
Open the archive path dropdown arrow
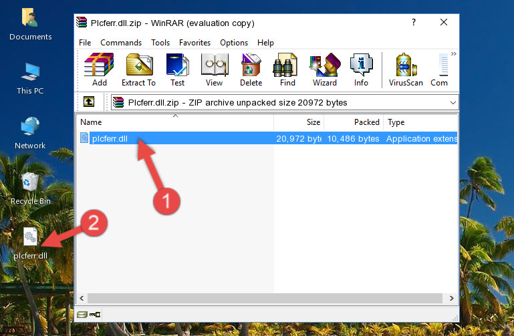coord(453,102)
